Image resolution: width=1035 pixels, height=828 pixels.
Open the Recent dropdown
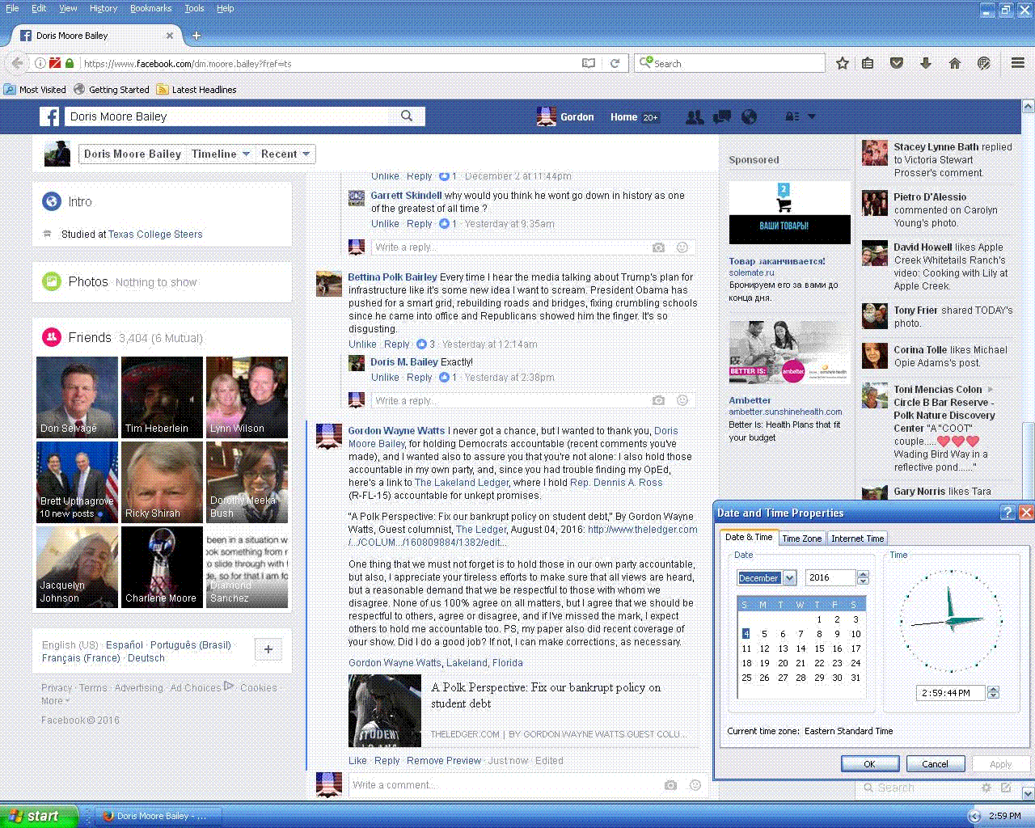click(x=285, y=154)
